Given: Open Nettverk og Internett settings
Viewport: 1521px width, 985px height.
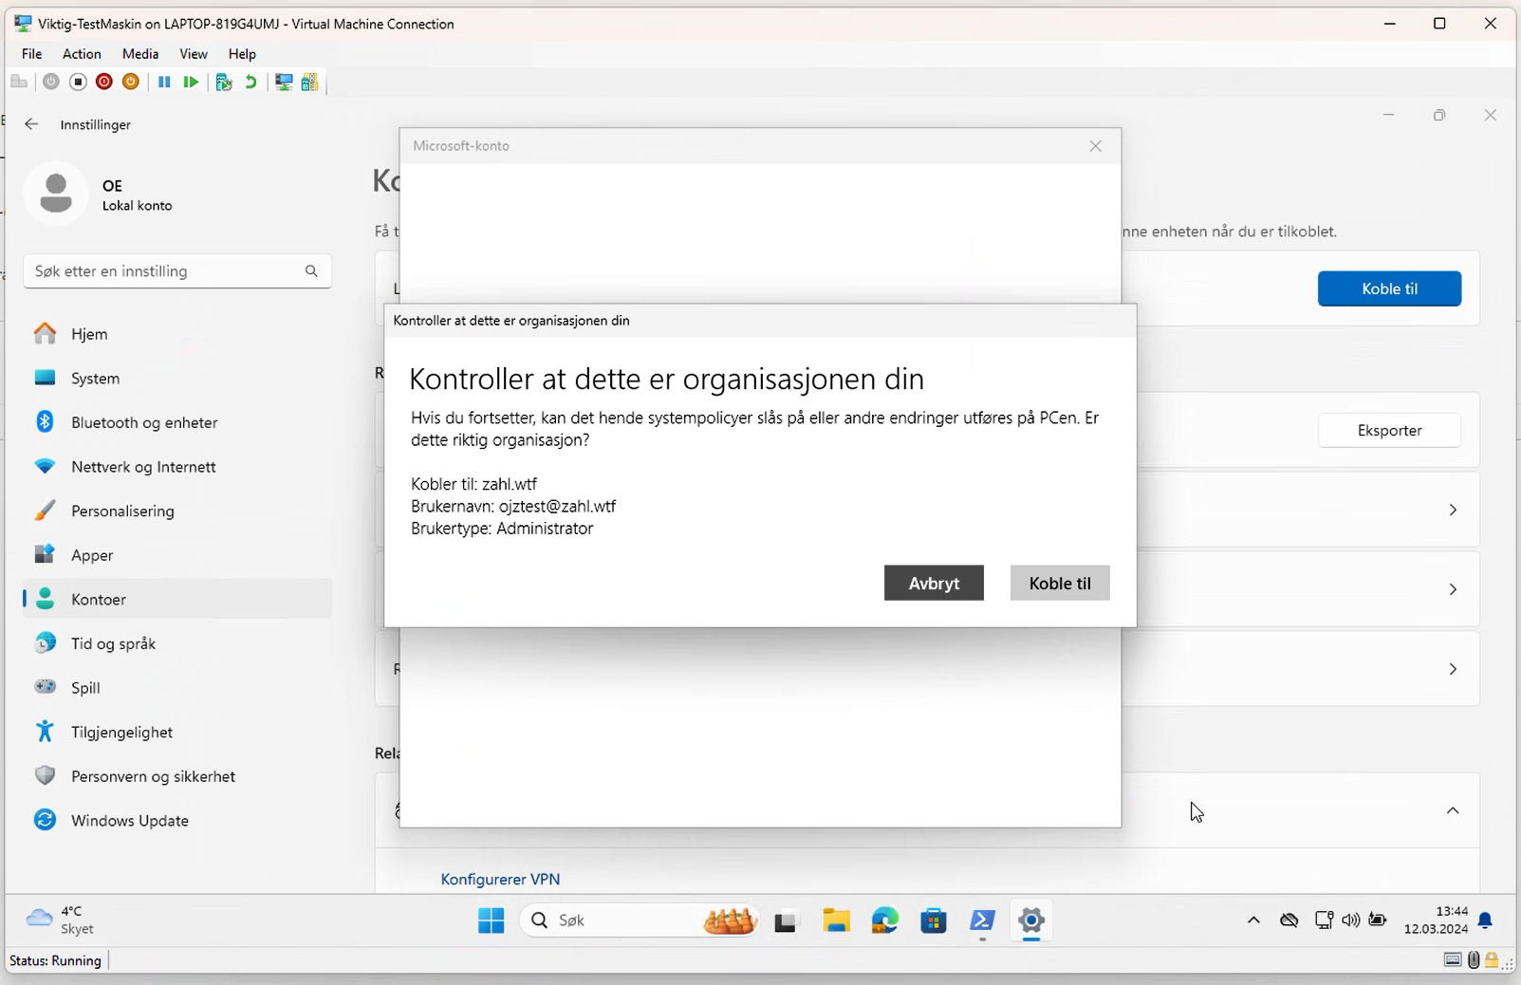Looking at the screenshot, I should point(177,467).
